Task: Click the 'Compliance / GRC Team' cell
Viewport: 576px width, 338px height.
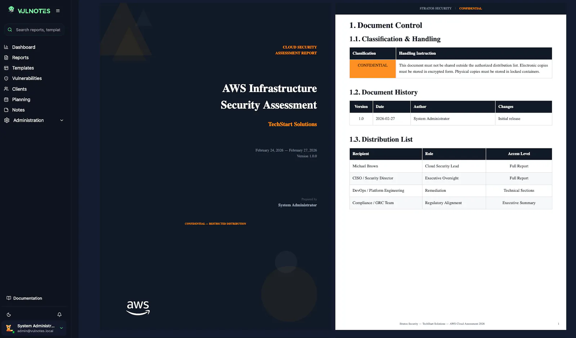Action: click(386, 203)
